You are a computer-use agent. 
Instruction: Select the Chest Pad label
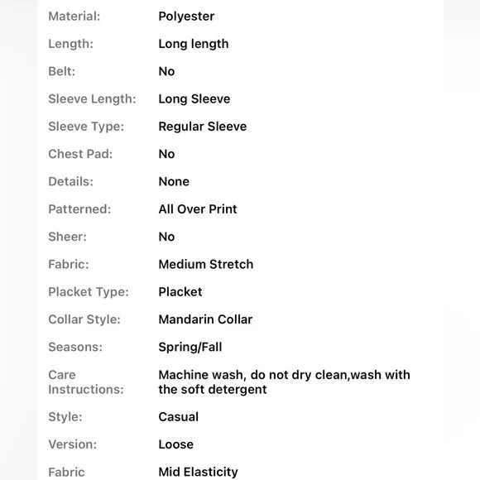click(80, 154)
